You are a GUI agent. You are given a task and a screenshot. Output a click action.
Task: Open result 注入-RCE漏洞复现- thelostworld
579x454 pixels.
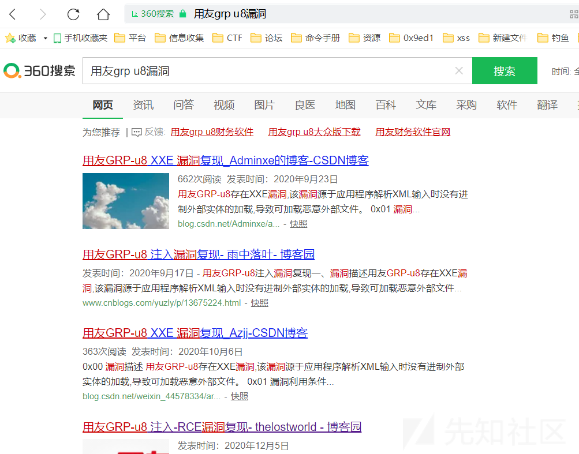coord(222,427)
